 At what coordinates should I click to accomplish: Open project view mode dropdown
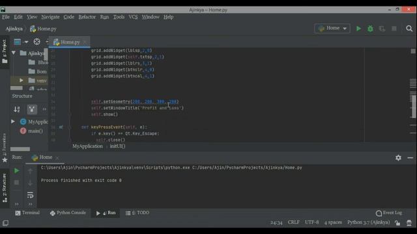point(21,42)
